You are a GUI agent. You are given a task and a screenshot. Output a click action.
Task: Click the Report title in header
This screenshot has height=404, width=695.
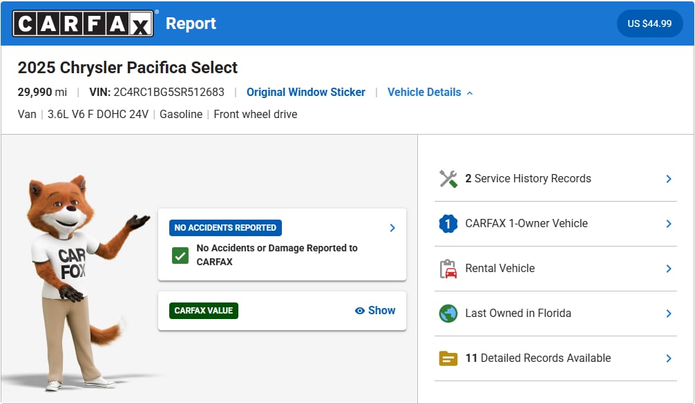[x=191, y=23]
